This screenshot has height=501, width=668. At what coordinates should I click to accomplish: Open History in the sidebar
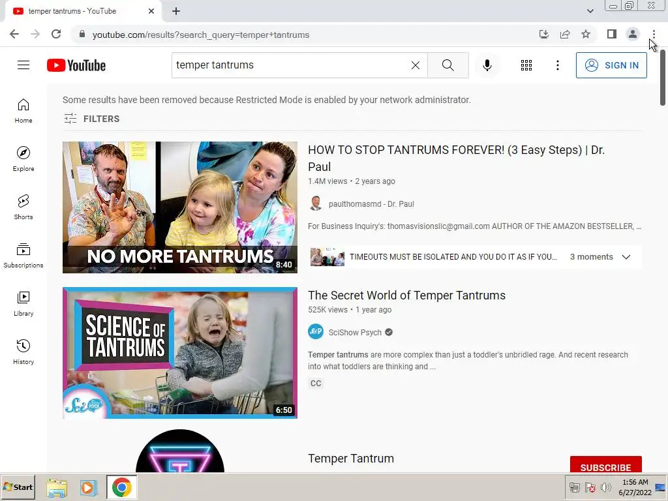click(23, 352)
